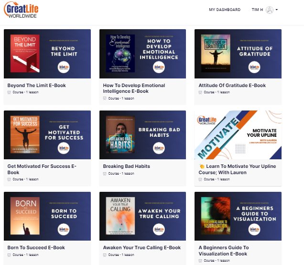Open the Motivate Your Upline thumbnail
The width and height of the screenshot is (304, 265).
[x=238, y=135]
